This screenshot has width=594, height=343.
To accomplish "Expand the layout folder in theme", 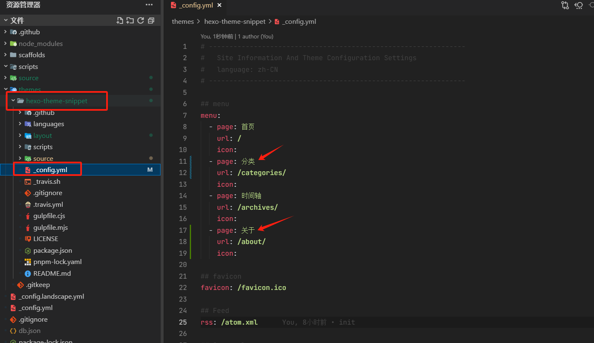I will (x=43, y=136).
